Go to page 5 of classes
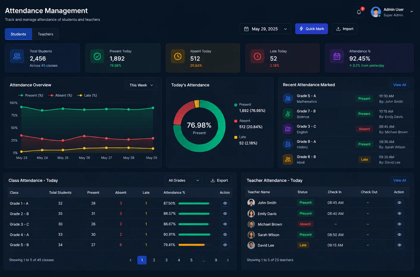Image resolution: width=420 pixels, height=277 pixels. (191, 260)
